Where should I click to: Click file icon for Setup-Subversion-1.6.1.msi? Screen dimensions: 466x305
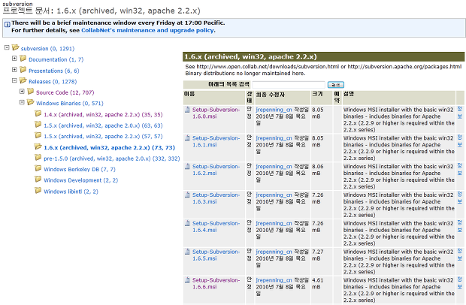pos(187,138)
